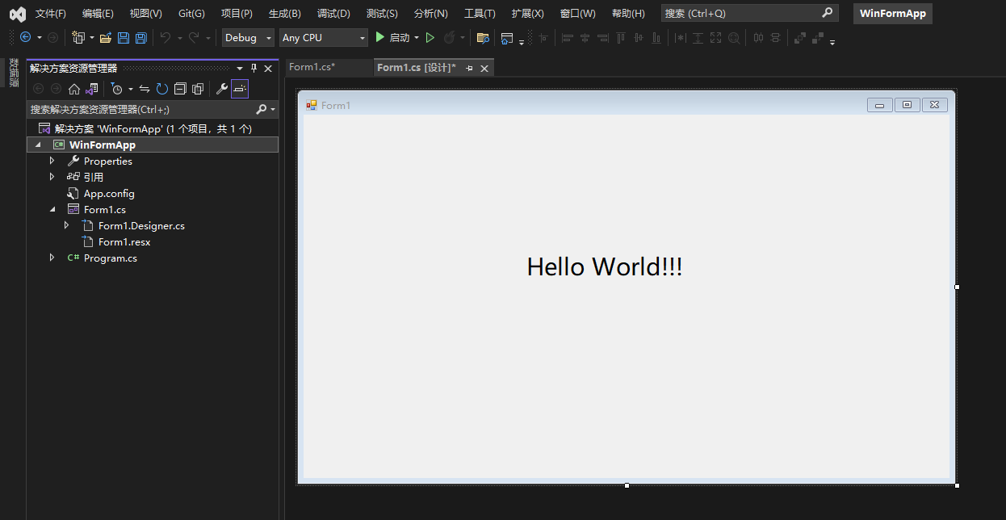Click the align tops formatting icon
This screenshot has height=520, width=1006.
[620, 38]
